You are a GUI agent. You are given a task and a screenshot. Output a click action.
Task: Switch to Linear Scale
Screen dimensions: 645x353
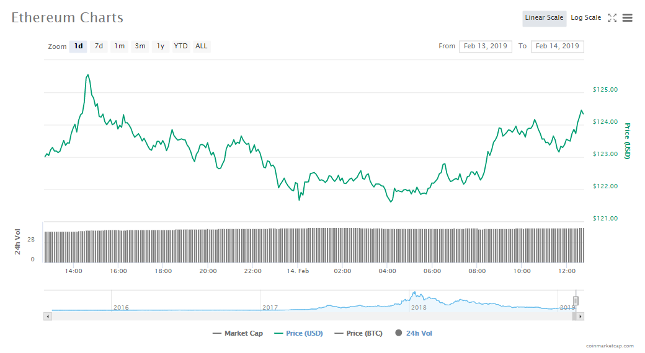tap(544, 18)
